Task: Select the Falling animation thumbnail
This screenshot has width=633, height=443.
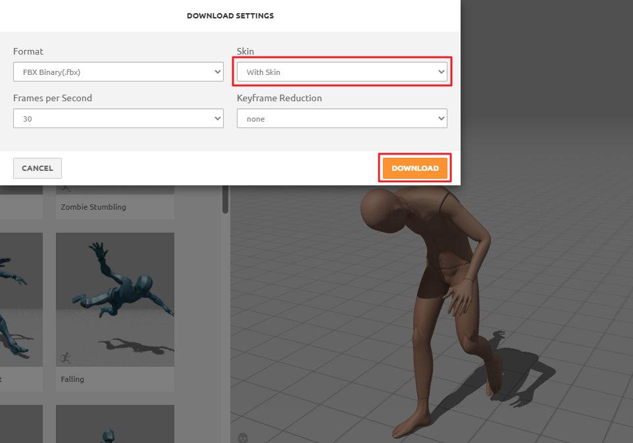Action: point(115,300)
